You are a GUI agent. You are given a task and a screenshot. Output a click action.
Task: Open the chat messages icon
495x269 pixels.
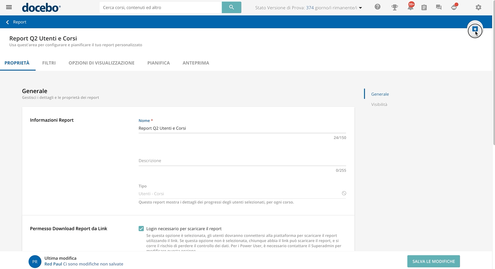pos(439,7)
